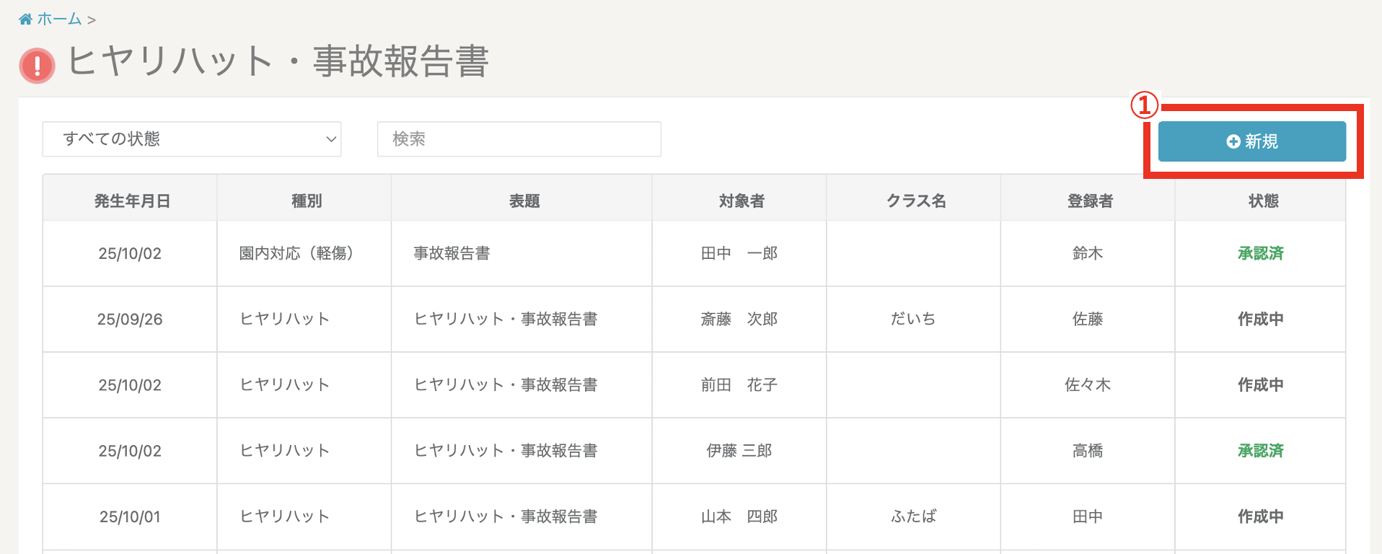
Task: Click the home icon in breadcrumb
Action: click(x=25, y=19)
